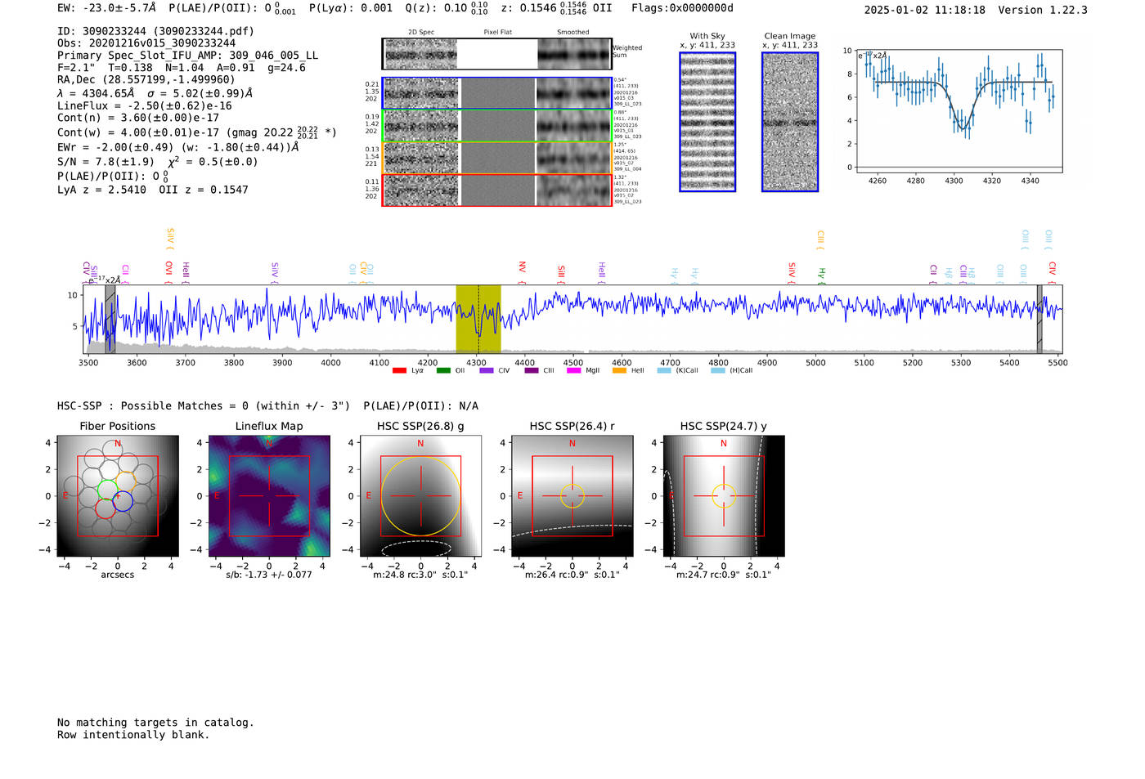Viewport: 1145px width, 779px height.
Task: Click the yellow aperture circle in HSC g image
Action: coord(420,458)
